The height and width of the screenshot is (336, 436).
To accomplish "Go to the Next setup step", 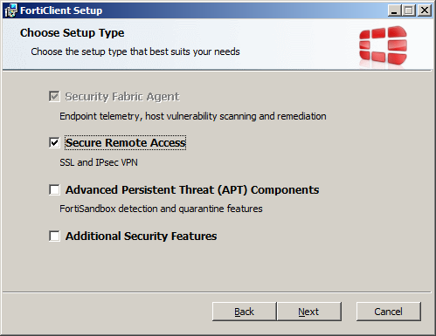I will click(x=309, y=312).
